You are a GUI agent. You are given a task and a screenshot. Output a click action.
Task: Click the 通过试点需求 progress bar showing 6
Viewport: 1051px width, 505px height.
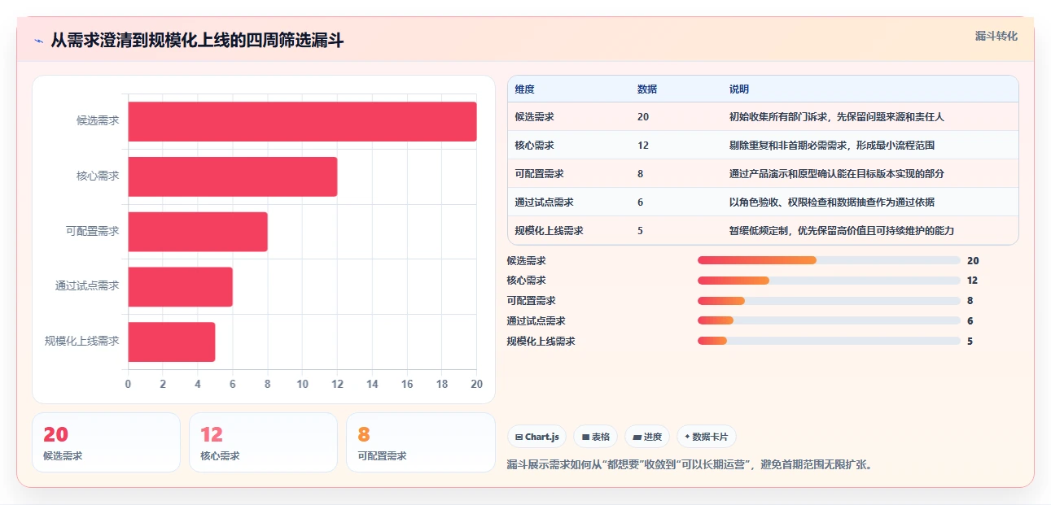(x=829, y=321)
